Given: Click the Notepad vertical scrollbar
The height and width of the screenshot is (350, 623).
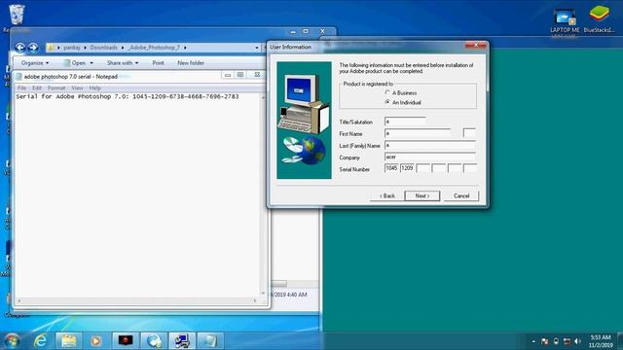Looking at the screenshot, I should tap(263, 195).
